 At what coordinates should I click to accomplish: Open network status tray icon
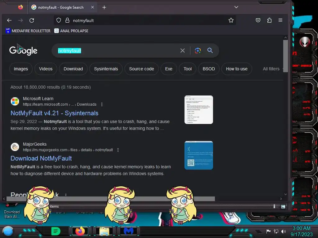coord(276,231)
